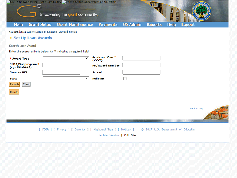The image size is (237, 178).
Task: Focus the School input field
Action: click(141, 72)
